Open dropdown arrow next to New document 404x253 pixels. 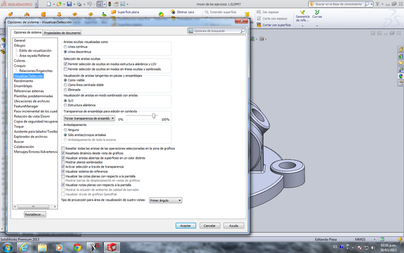[54, 4]
